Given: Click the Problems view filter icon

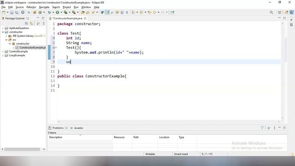Looking at the screenshot, I should point(262,128).
